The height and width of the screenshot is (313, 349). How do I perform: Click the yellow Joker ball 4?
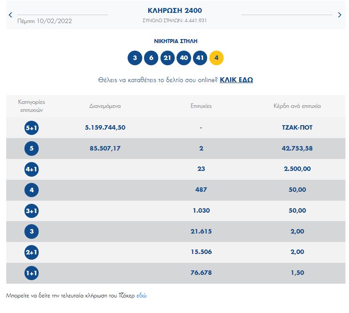[217, 58]
